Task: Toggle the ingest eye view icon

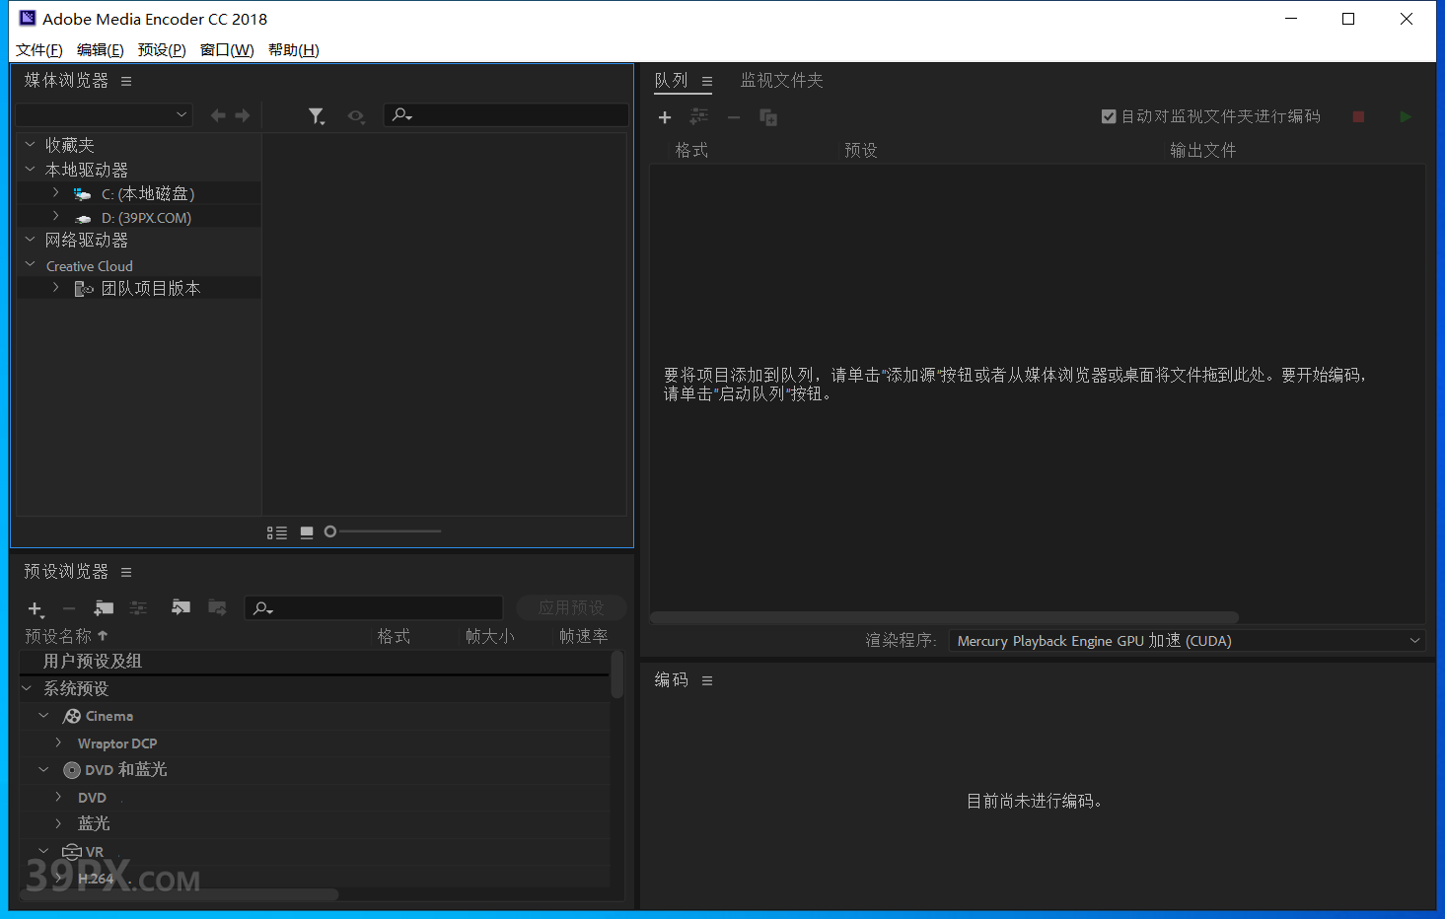Action: pos(356,116)
